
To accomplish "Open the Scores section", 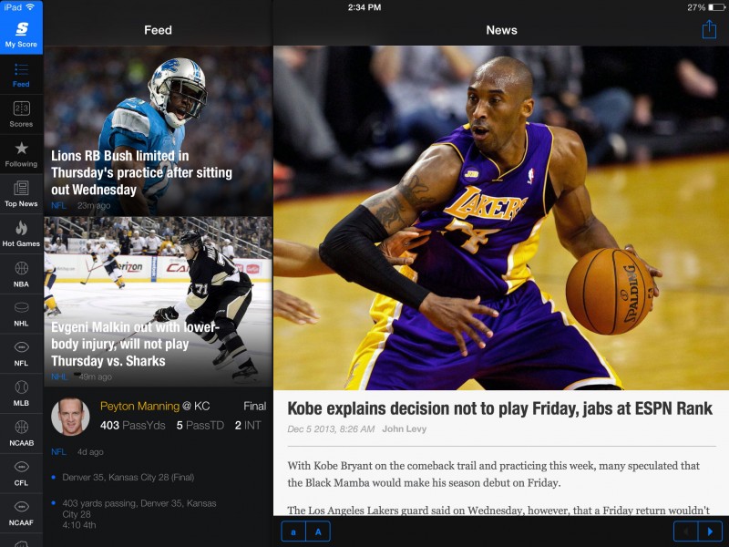I will [21, 115].
